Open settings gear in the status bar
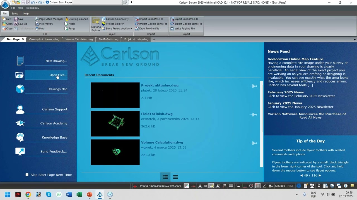This screenshot has height=200, width=357. 299,186
